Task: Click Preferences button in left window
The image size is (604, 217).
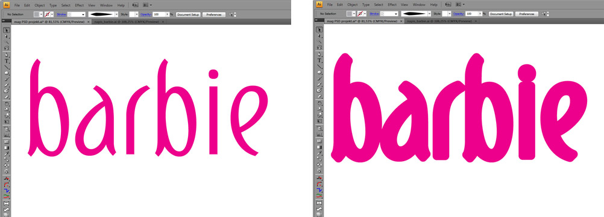Action: (214, 14)
